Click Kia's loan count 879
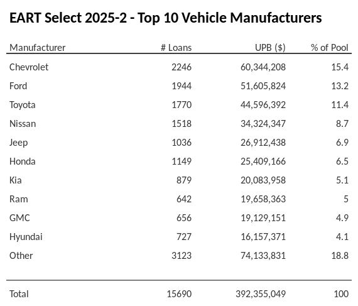 (184, 180)
